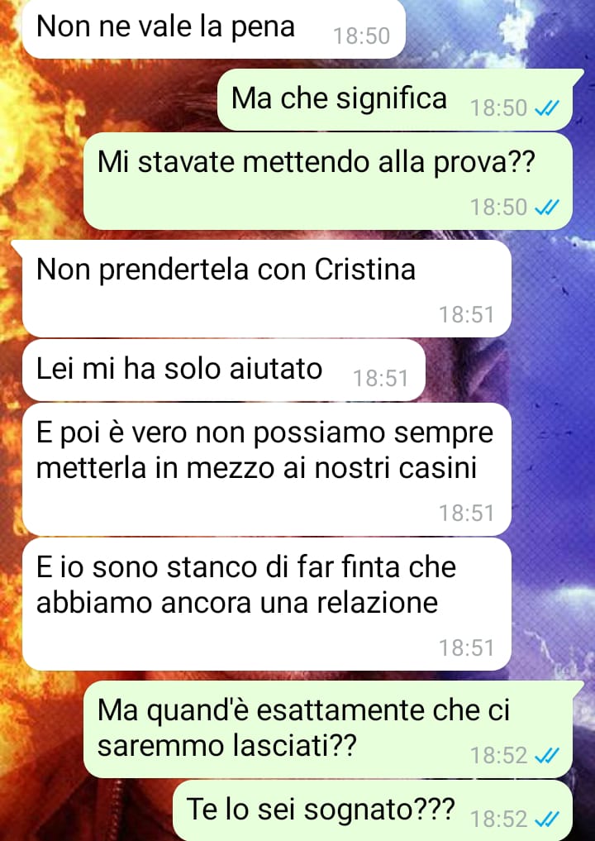Viewport: 595px width, 841px height.
Task: Select the "Lei mi ha solo aiutato" message
Action: coord(223,370)
